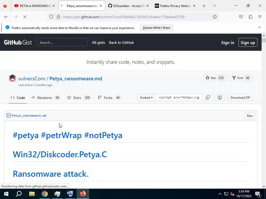Open the notification center icon
This screenshot has width=266, height=199.
258,194
